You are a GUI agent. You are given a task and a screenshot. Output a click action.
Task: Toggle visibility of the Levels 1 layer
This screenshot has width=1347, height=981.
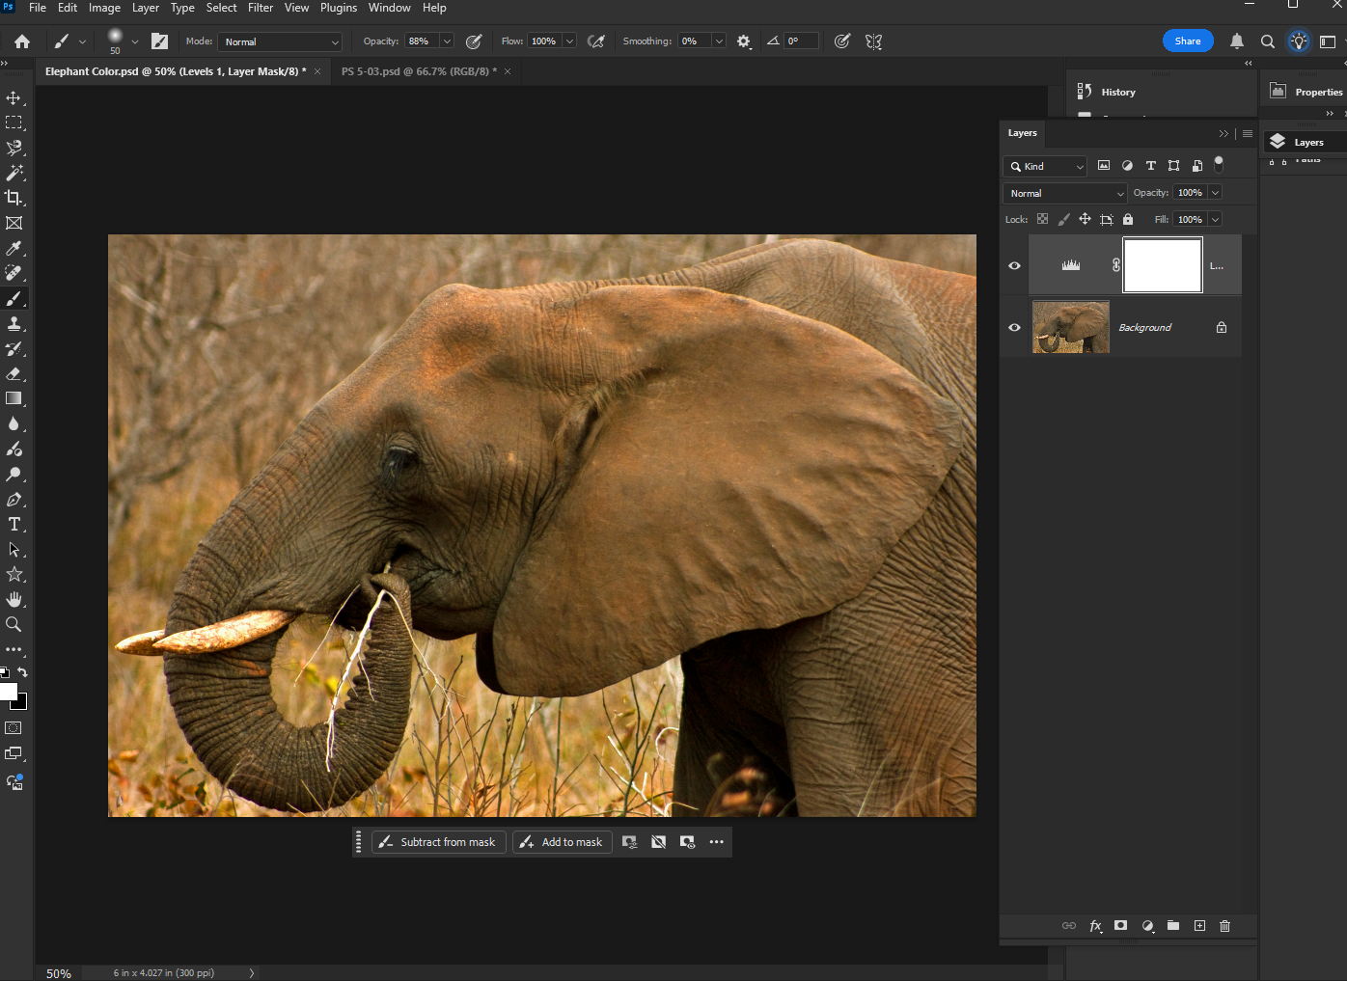point(1014,266)
